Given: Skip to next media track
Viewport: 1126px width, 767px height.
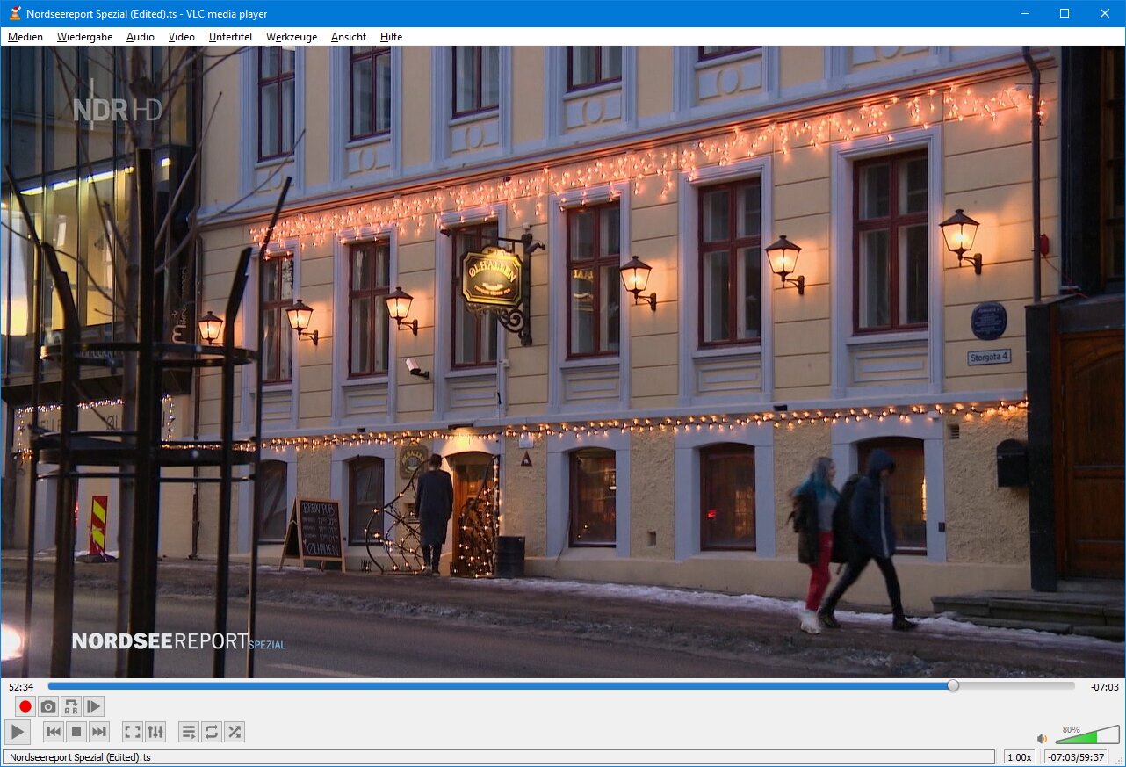Looking at the screenshot, I should coord(99,732).
